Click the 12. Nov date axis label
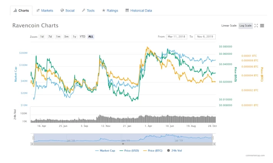 click(x=106, y=126)
